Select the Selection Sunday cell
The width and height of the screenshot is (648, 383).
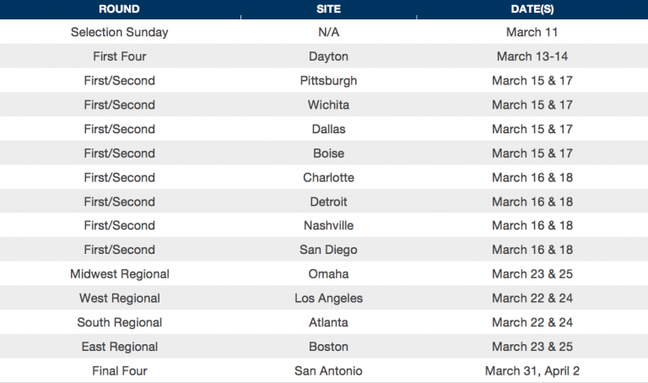pyautogui.click(x=120, y=32)
